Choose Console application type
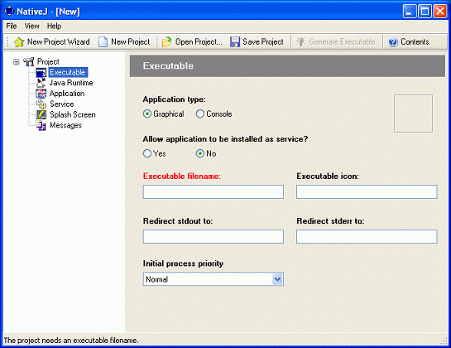The width and height of the screenshot is (451, 348). 200,114
